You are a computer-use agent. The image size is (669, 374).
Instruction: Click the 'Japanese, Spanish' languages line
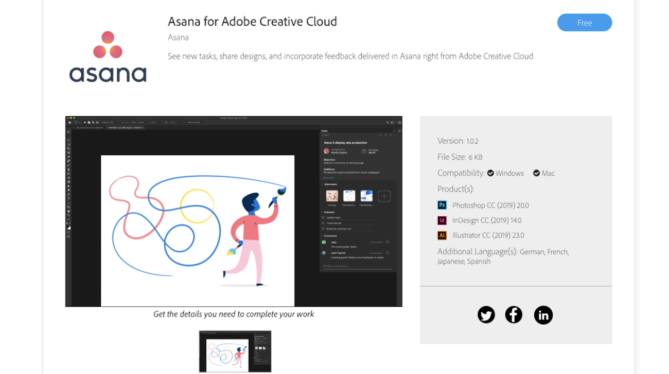464,261
